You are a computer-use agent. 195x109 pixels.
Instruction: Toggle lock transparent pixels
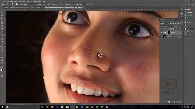click(x=164, y=29)
